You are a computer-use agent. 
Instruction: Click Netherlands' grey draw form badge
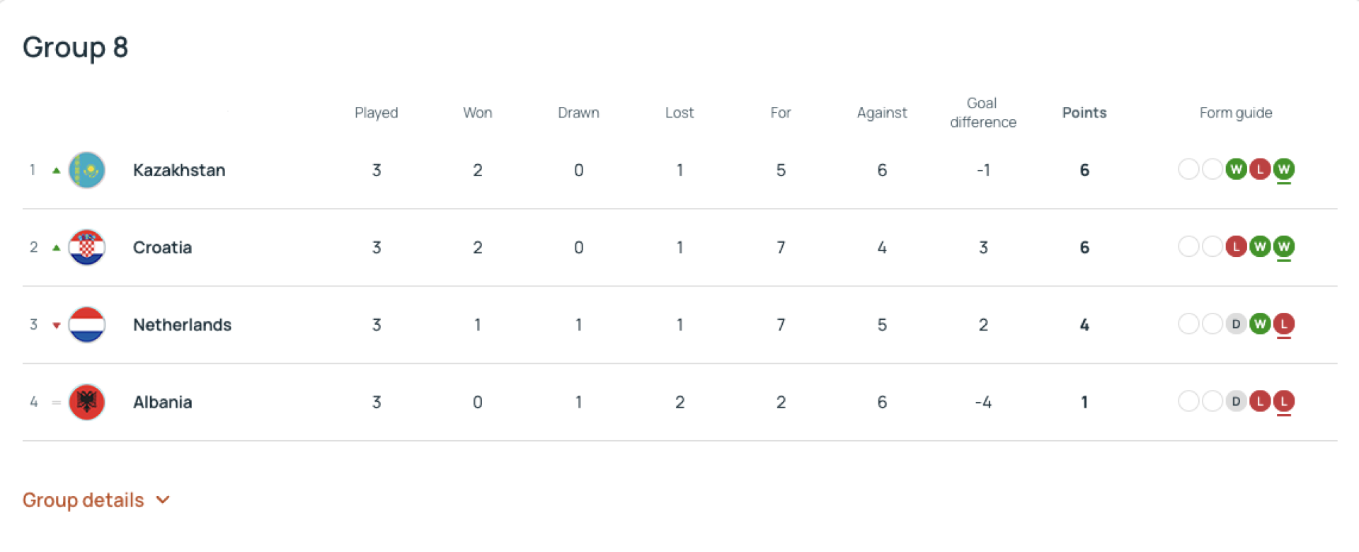tap(1236, 324)
